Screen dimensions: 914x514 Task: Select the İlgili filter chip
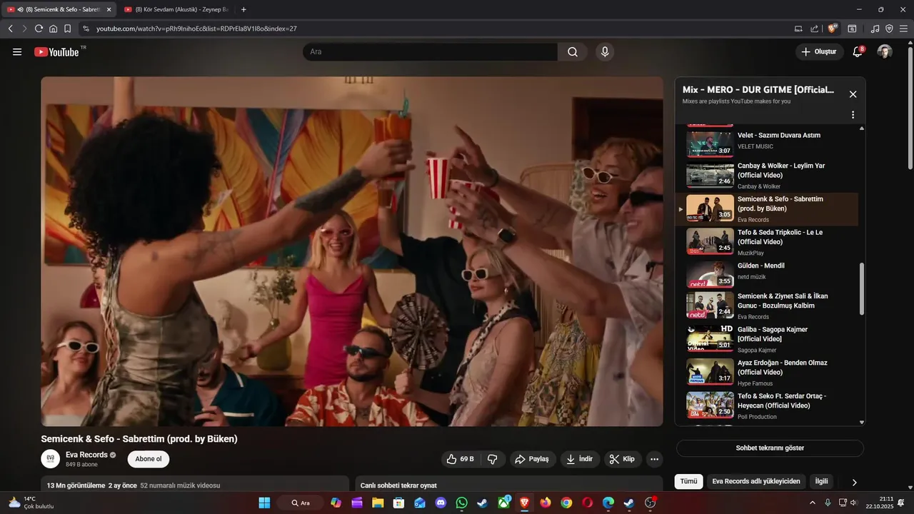822,481
